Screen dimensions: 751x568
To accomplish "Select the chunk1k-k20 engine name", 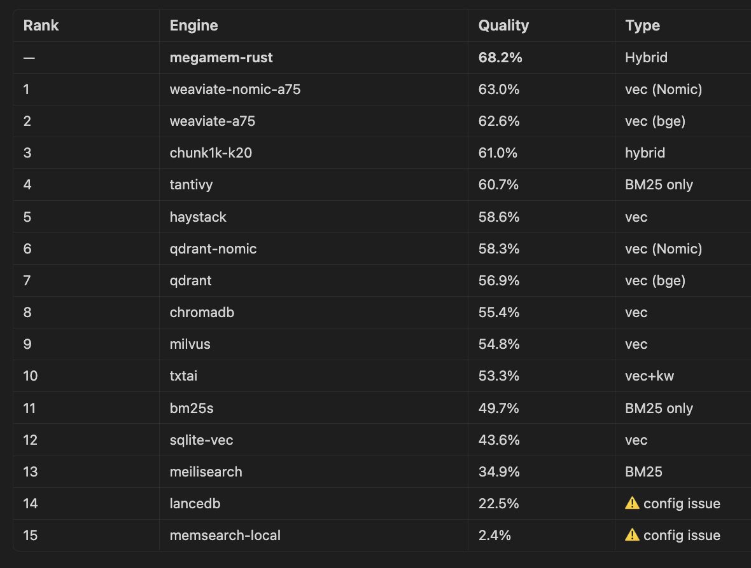I will click(211, 153).
